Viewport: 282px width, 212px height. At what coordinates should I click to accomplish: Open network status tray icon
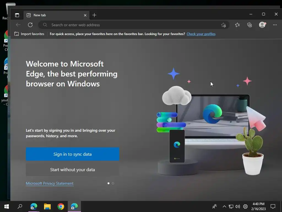click(231, 206)
